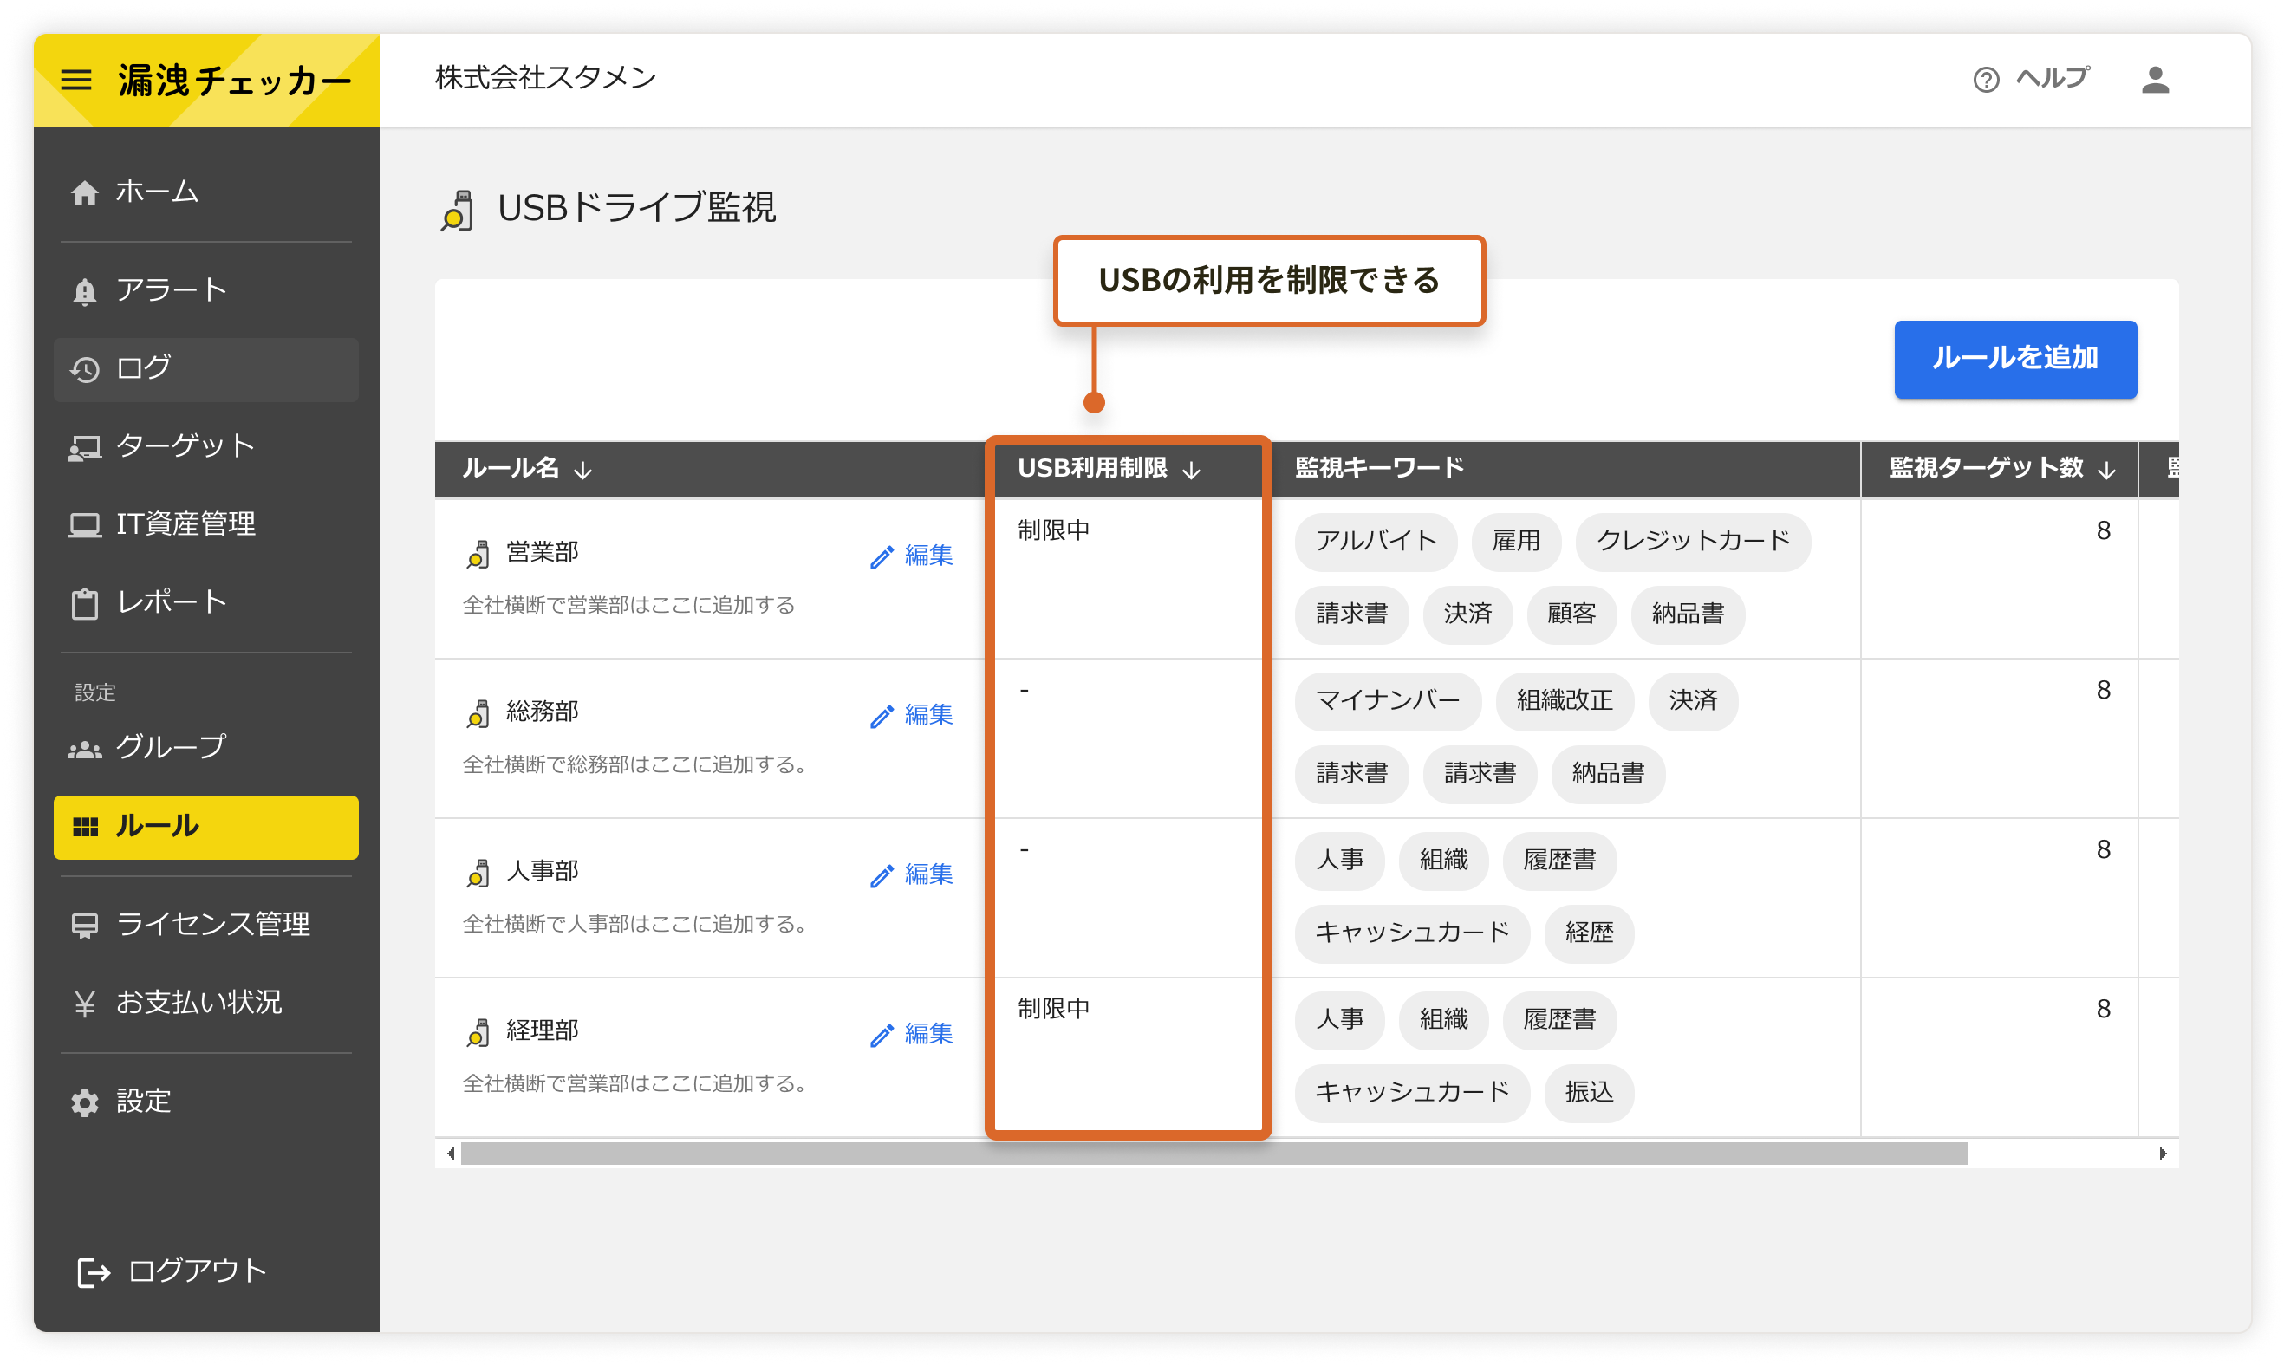Click horizontal scrollbar thumb under table
The image size is (2284, 1365).
[1213, 1154]
